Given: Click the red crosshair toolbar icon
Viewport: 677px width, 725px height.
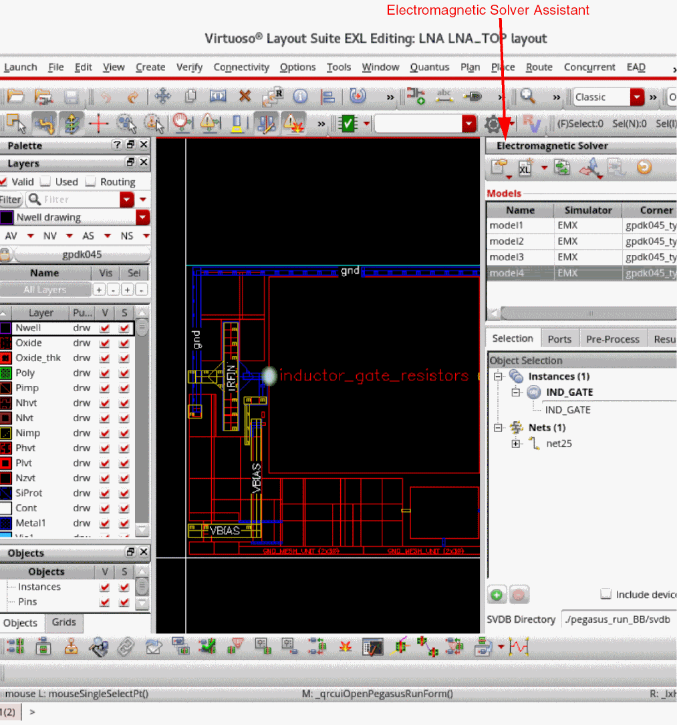Looking at the screenshot, I should point(99,124).
